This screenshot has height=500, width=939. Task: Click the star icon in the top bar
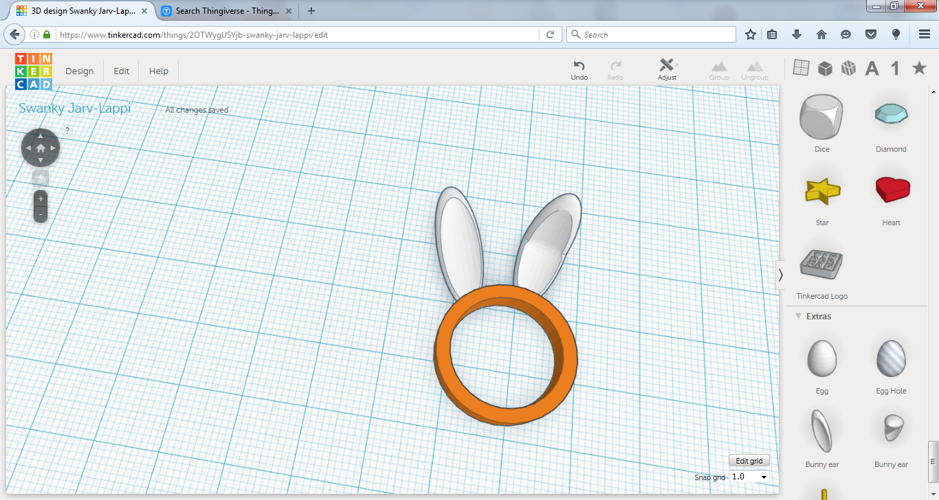[919, 67]
